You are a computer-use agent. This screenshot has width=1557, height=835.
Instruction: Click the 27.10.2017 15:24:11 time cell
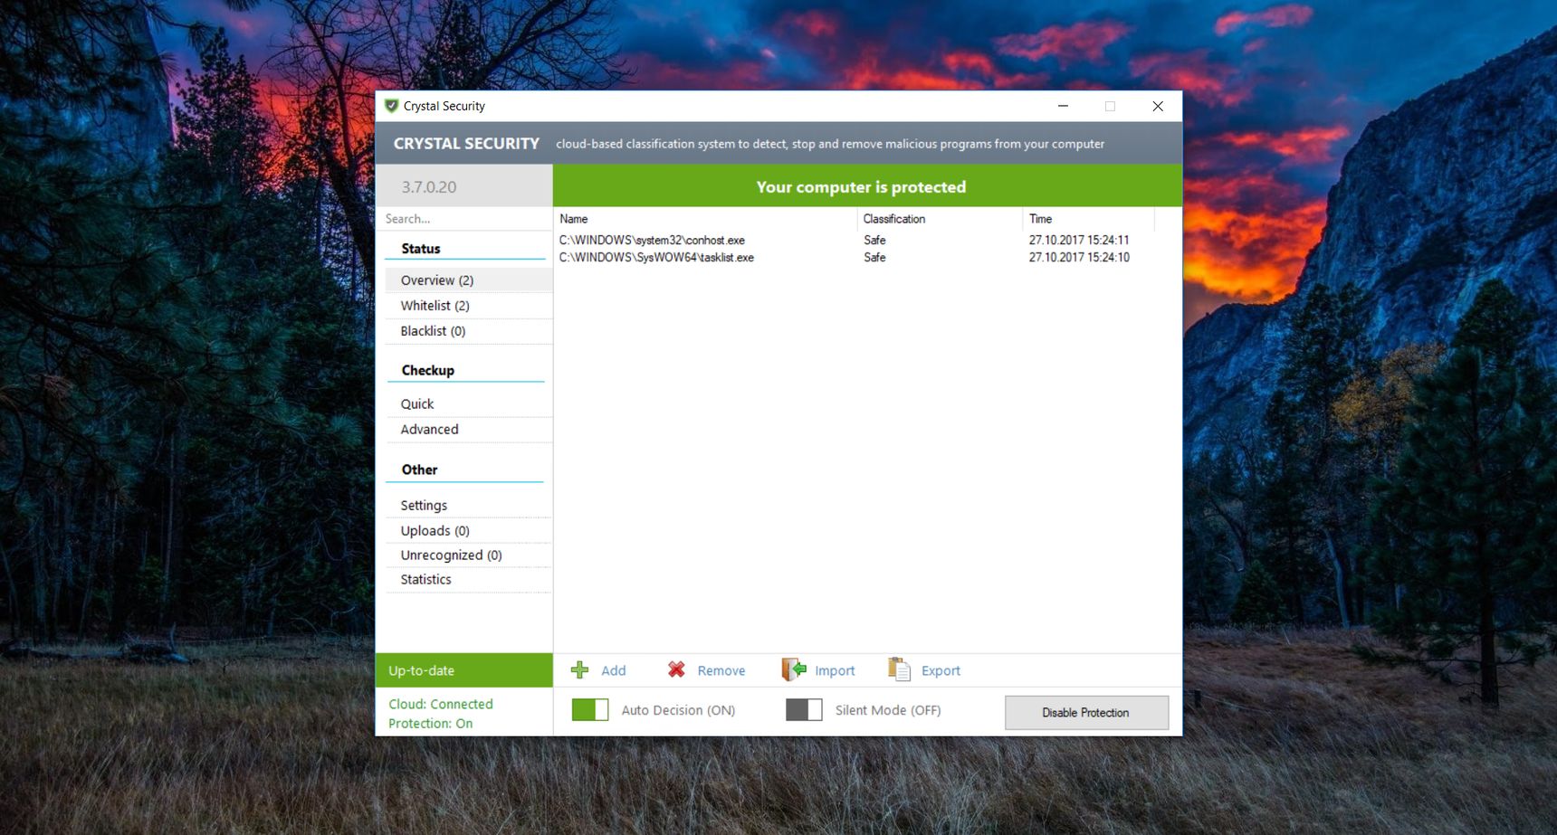tap(1079, 241)
